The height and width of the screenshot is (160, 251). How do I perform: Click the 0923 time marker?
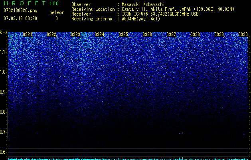tap(75, 34)
